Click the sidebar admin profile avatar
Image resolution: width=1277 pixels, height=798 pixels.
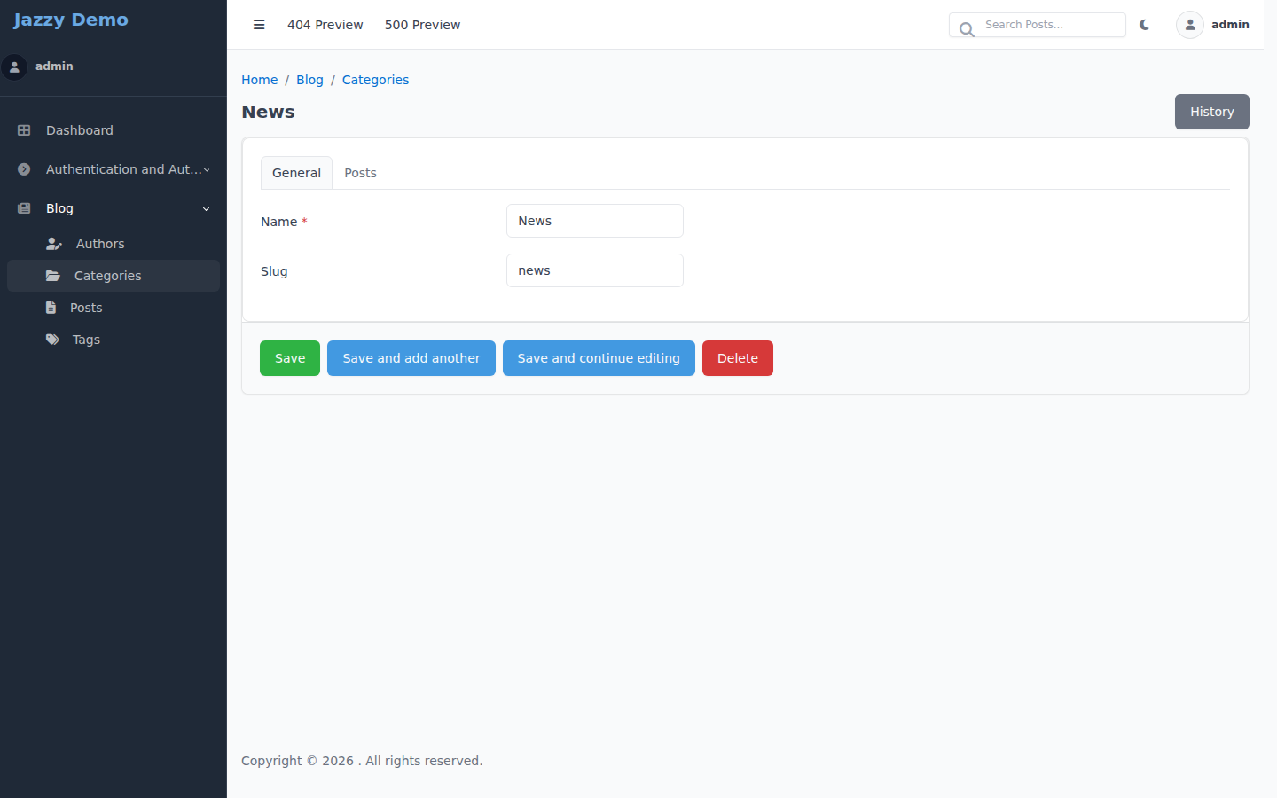click(x=14, y=66)
